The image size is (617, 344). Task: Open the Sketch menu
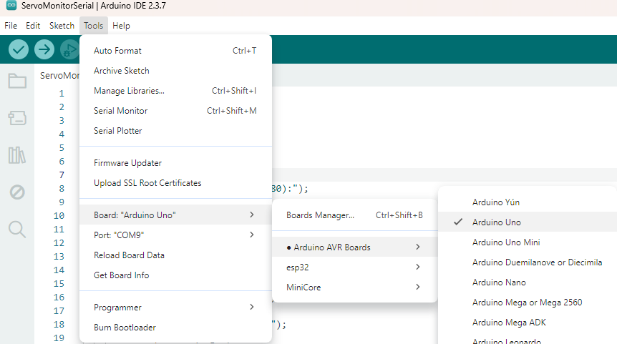coord(62,26)
